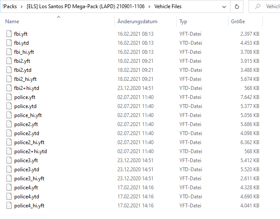The image size is (280, 219).
Task: Select the file name fbi_hi.yft
Action: [24, 52]
